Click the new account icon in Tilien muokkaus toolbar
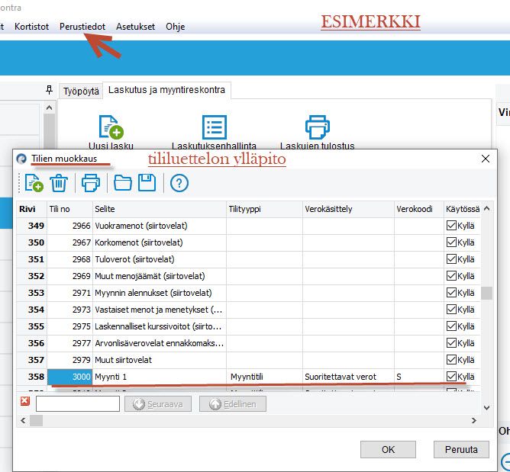 click(x=34, y=183)
